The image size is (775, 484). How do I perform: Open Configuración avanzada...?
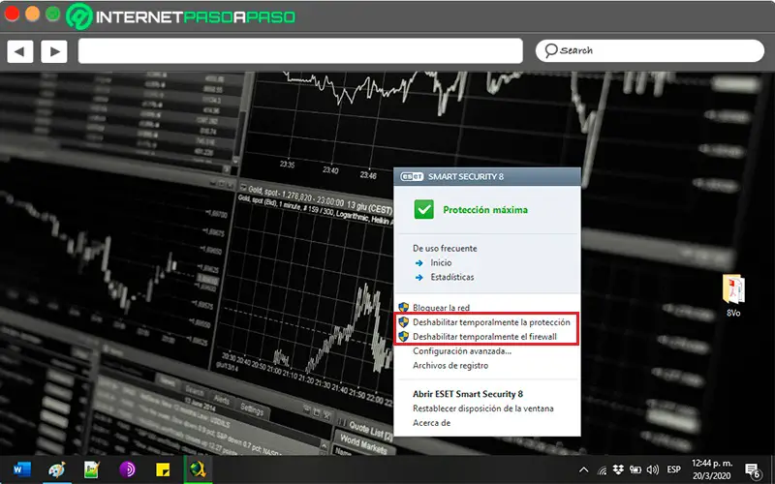click(462, 351)
